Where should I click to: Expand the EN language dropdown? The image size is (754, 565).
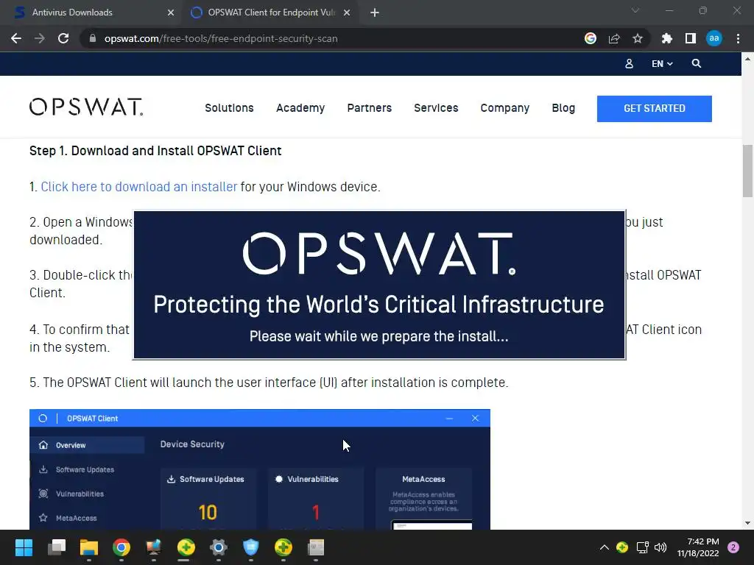tap(662, 63)
